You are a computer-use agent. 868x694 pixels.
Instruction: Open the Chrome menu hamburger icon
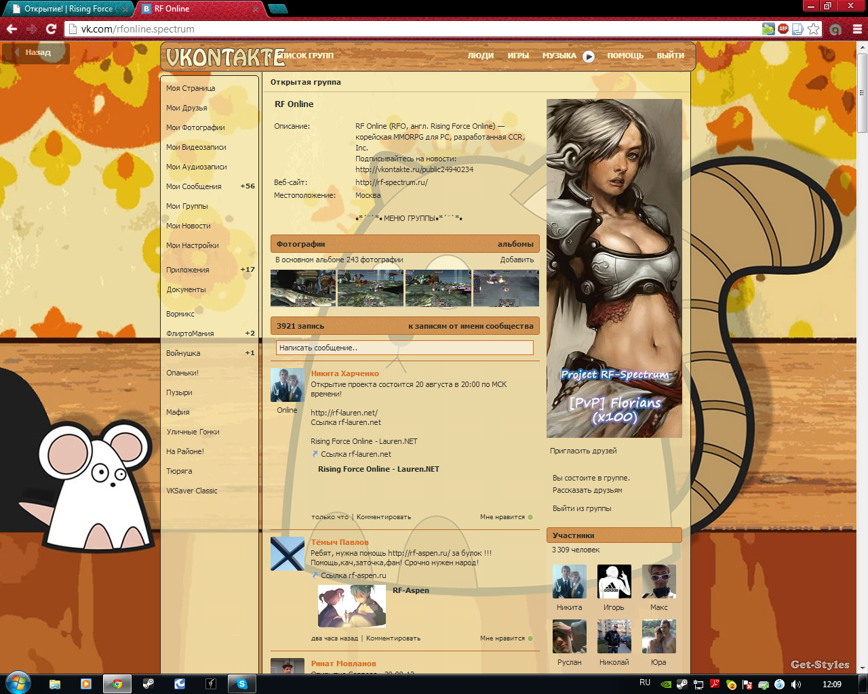(857, 29)
